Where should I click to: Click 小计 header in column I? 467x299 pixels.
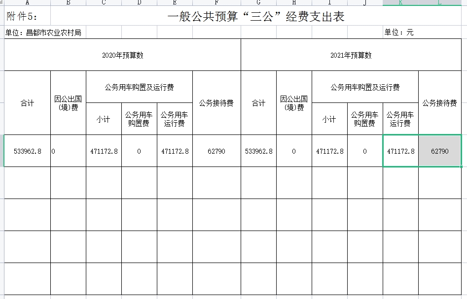(329, 119)
